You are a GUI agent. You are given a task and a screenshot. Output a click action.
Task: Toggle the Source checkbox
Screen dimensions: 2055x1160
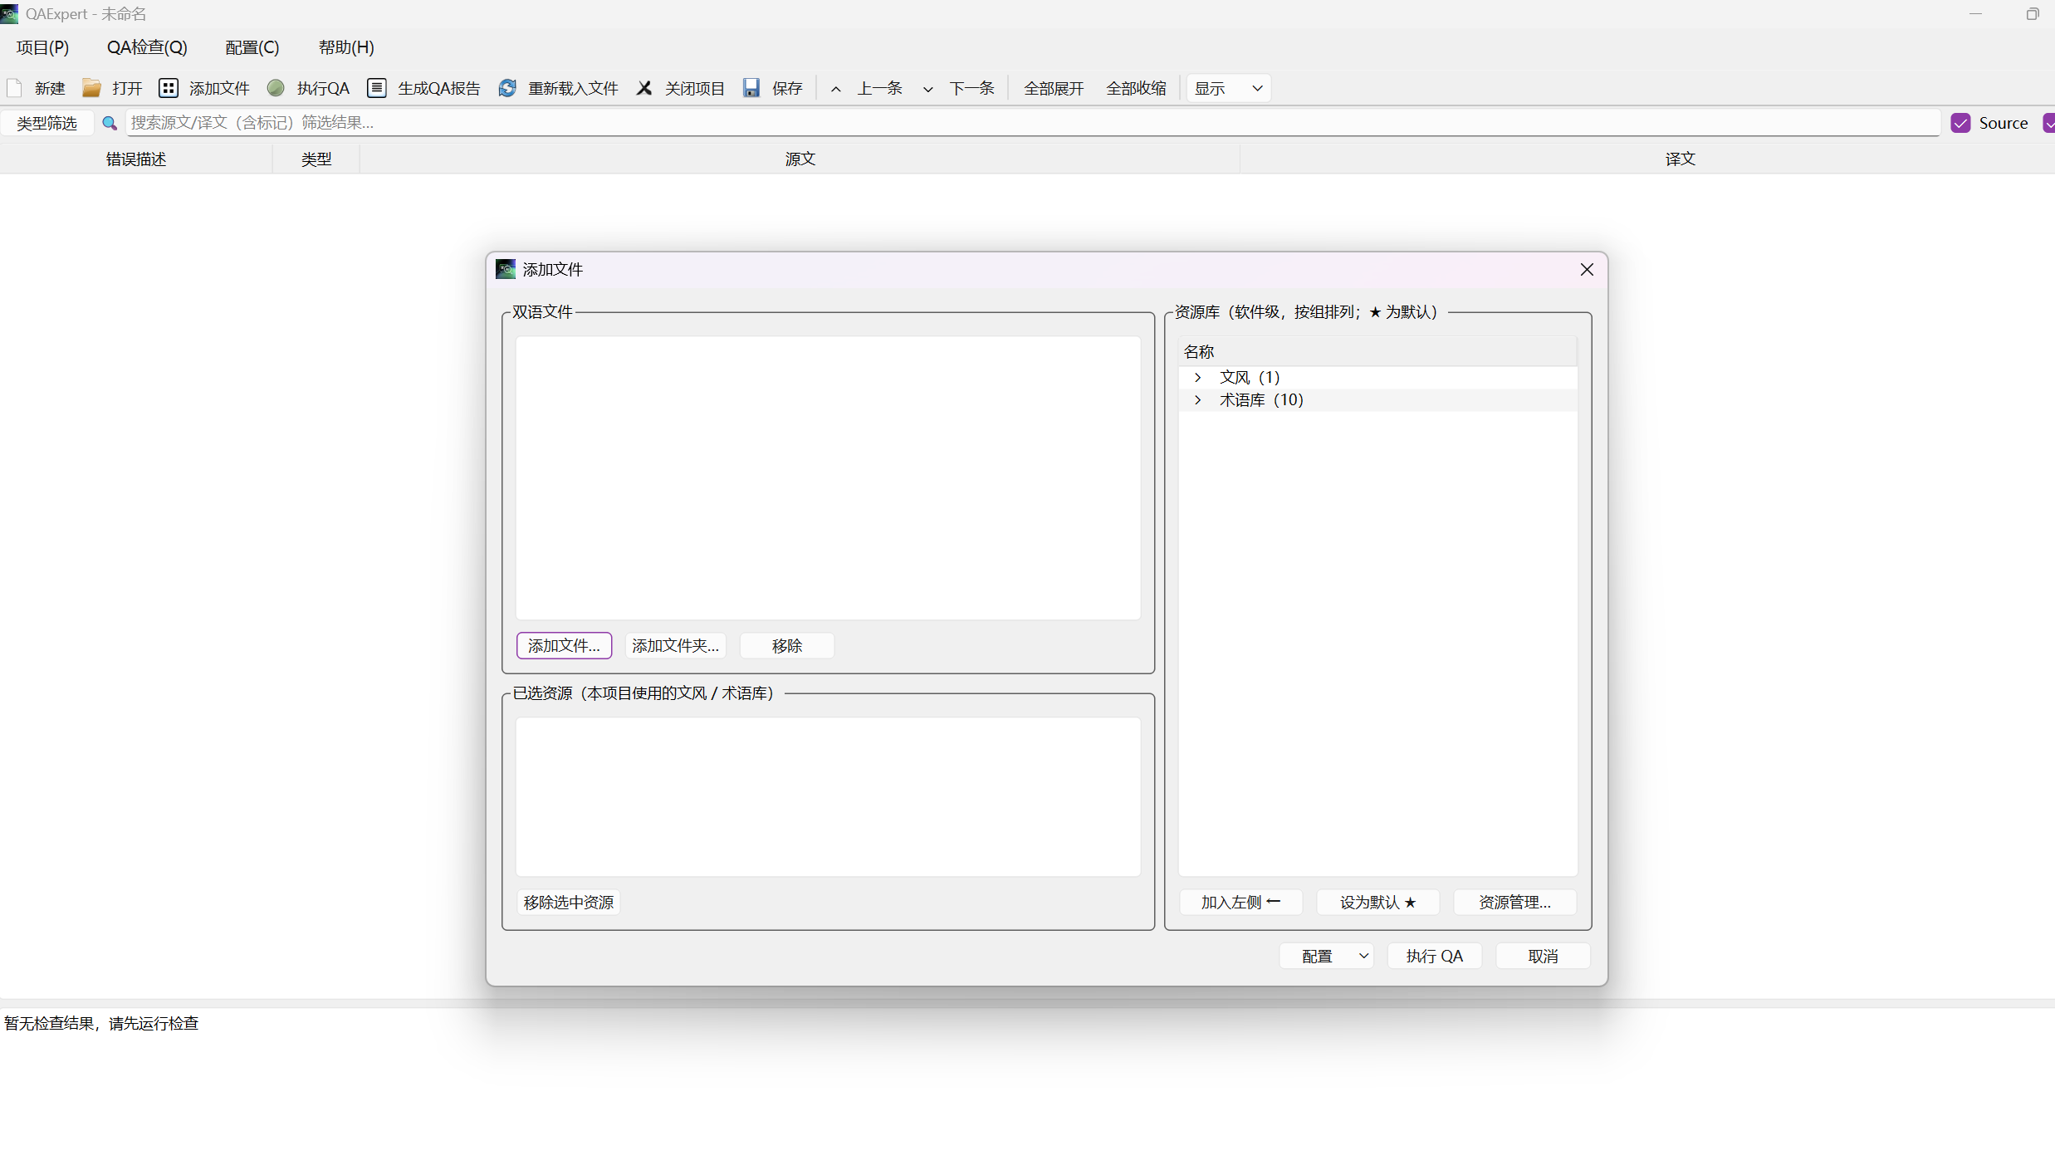tap(1960, 123)
